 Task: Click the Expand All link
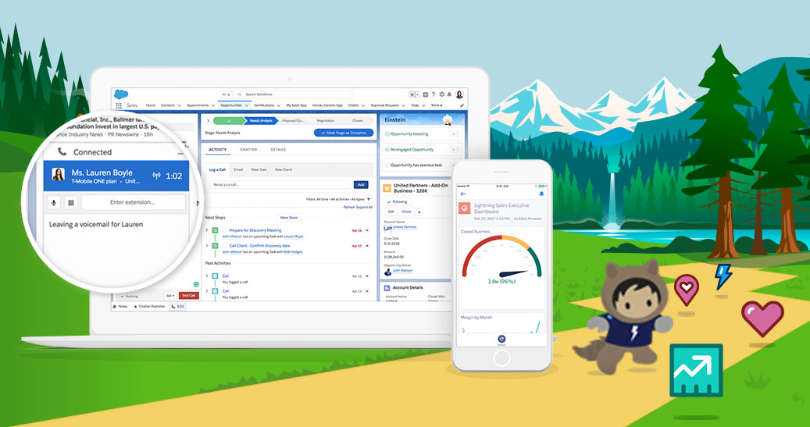[364, 207]
